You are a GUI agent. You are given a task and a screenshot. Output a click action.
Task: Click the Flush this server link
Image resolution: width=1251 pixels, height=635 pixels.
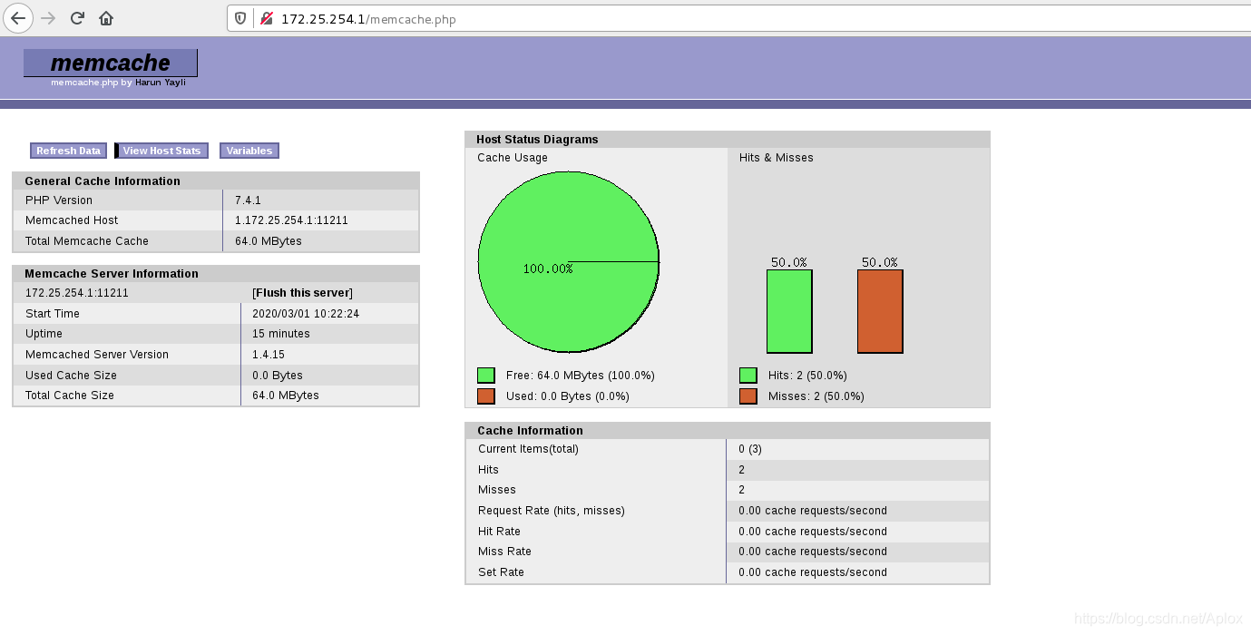coord(302,293)
